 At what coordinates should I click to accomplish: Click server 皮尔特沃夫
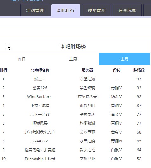click(x=87, y=97)
